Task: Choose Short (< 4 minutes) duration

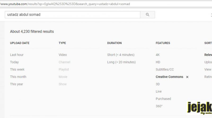Action: click(121, 55)
